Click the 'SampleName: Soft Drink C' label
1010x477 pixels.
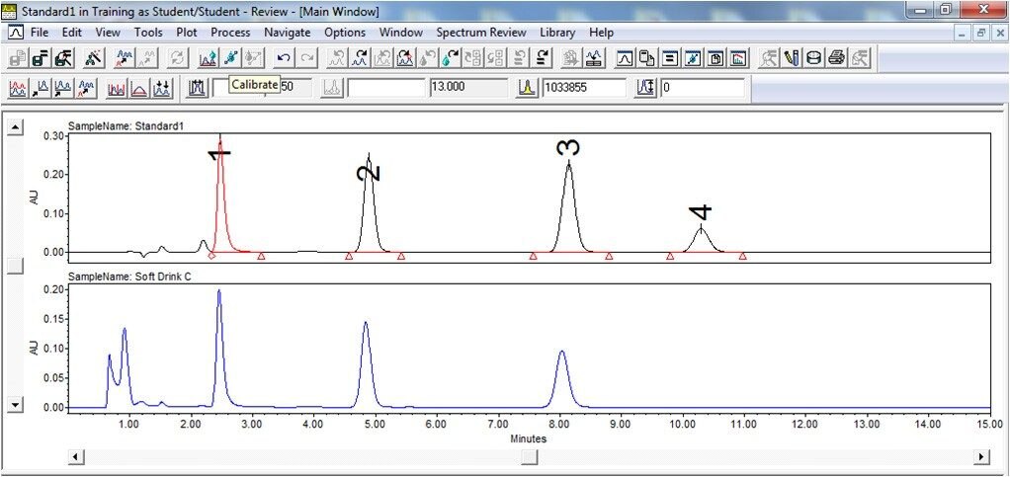pos(129,277)
